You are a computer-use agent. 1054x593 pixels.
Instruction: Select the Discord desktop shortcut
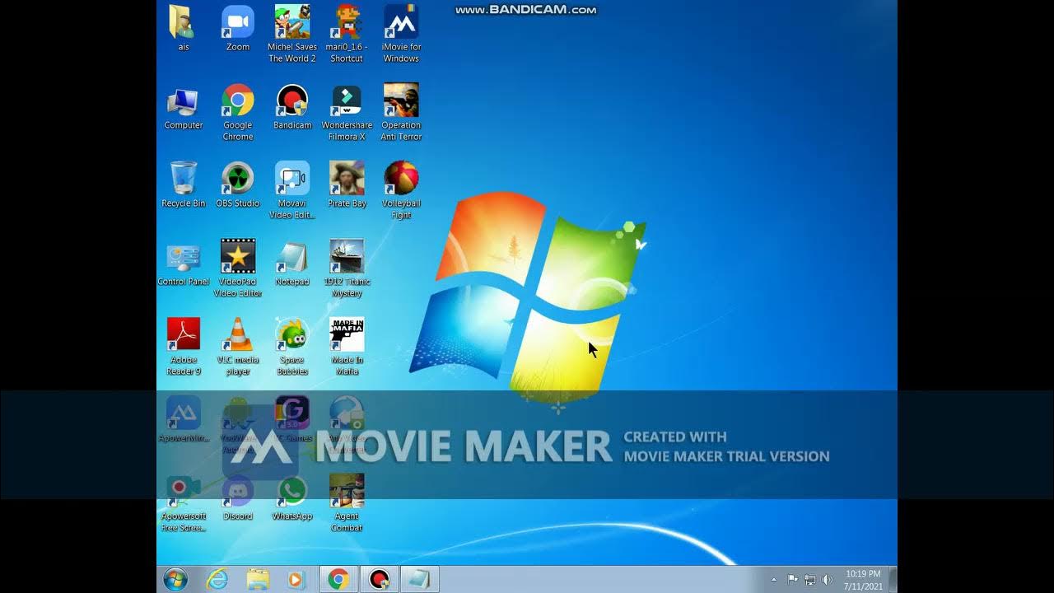tap(238, 498)
